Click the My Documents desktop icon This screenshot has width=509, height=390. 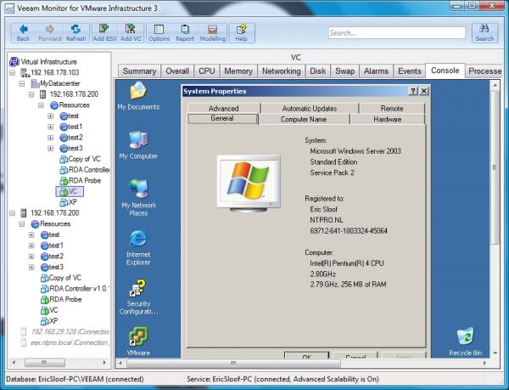click(x=138, y=96)
